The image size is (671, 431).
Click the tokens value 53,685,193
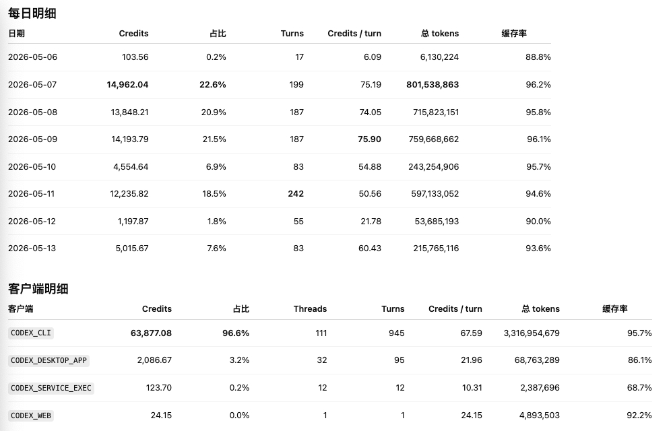[437, 221]
